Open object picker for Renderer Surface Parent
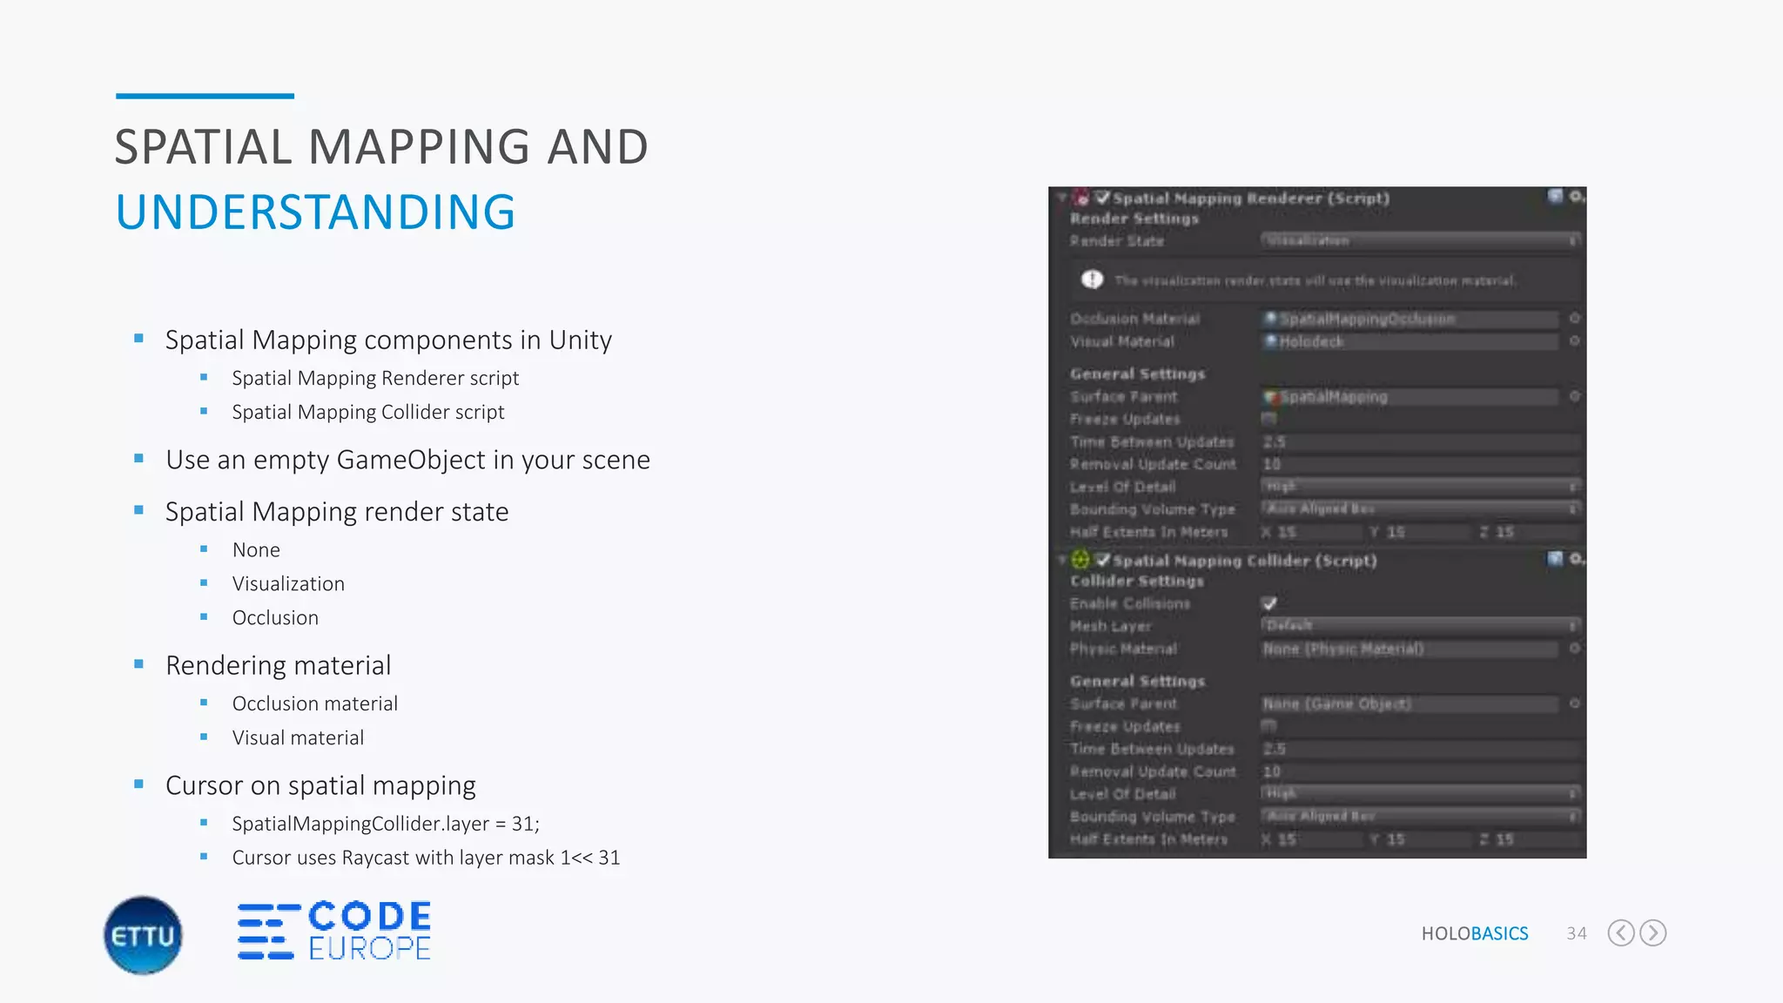 tap(1574, 396)
